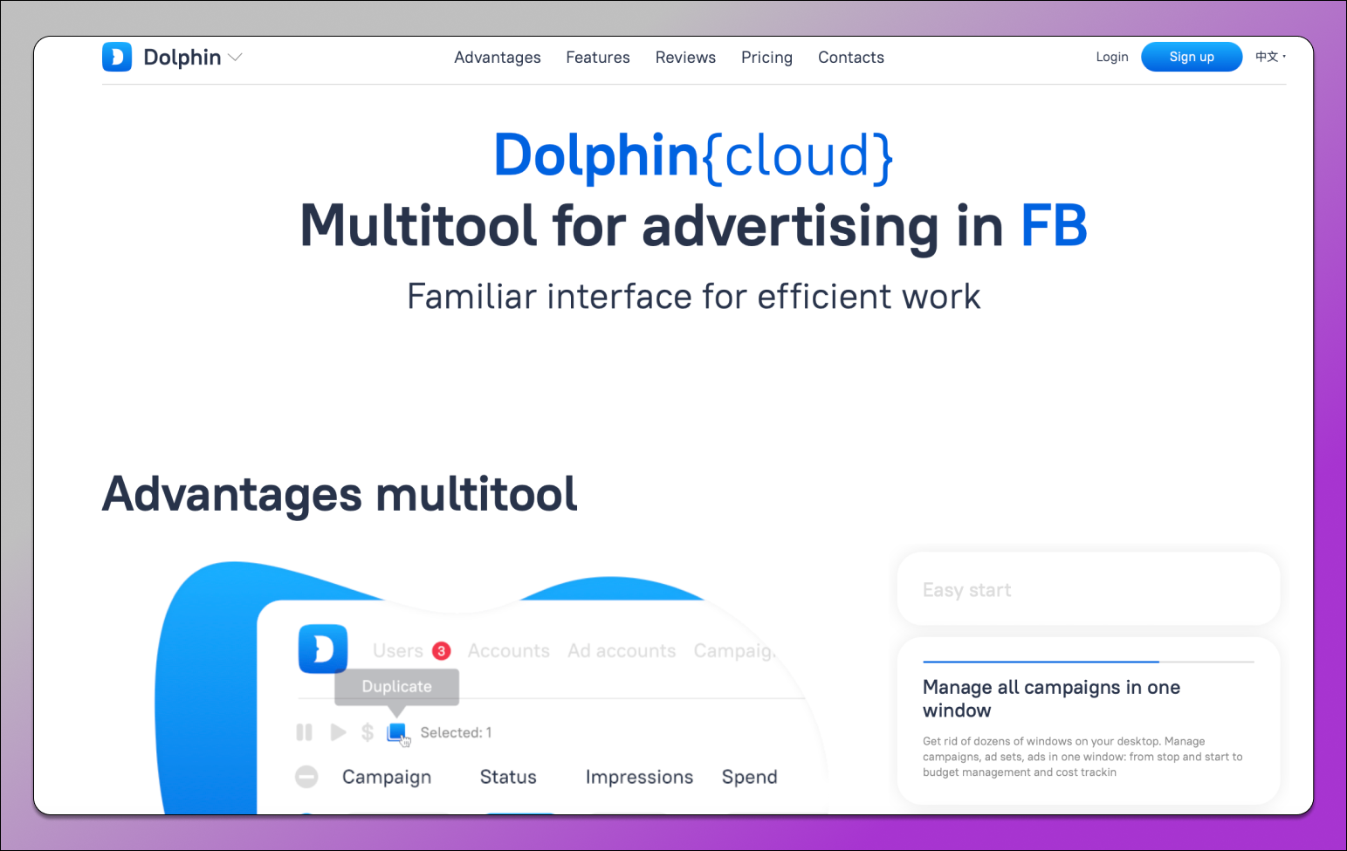The width and height of the screenshot is (1347, 851).
Task: Click the pause icon in preview toolbar
Action: (304, 732)
